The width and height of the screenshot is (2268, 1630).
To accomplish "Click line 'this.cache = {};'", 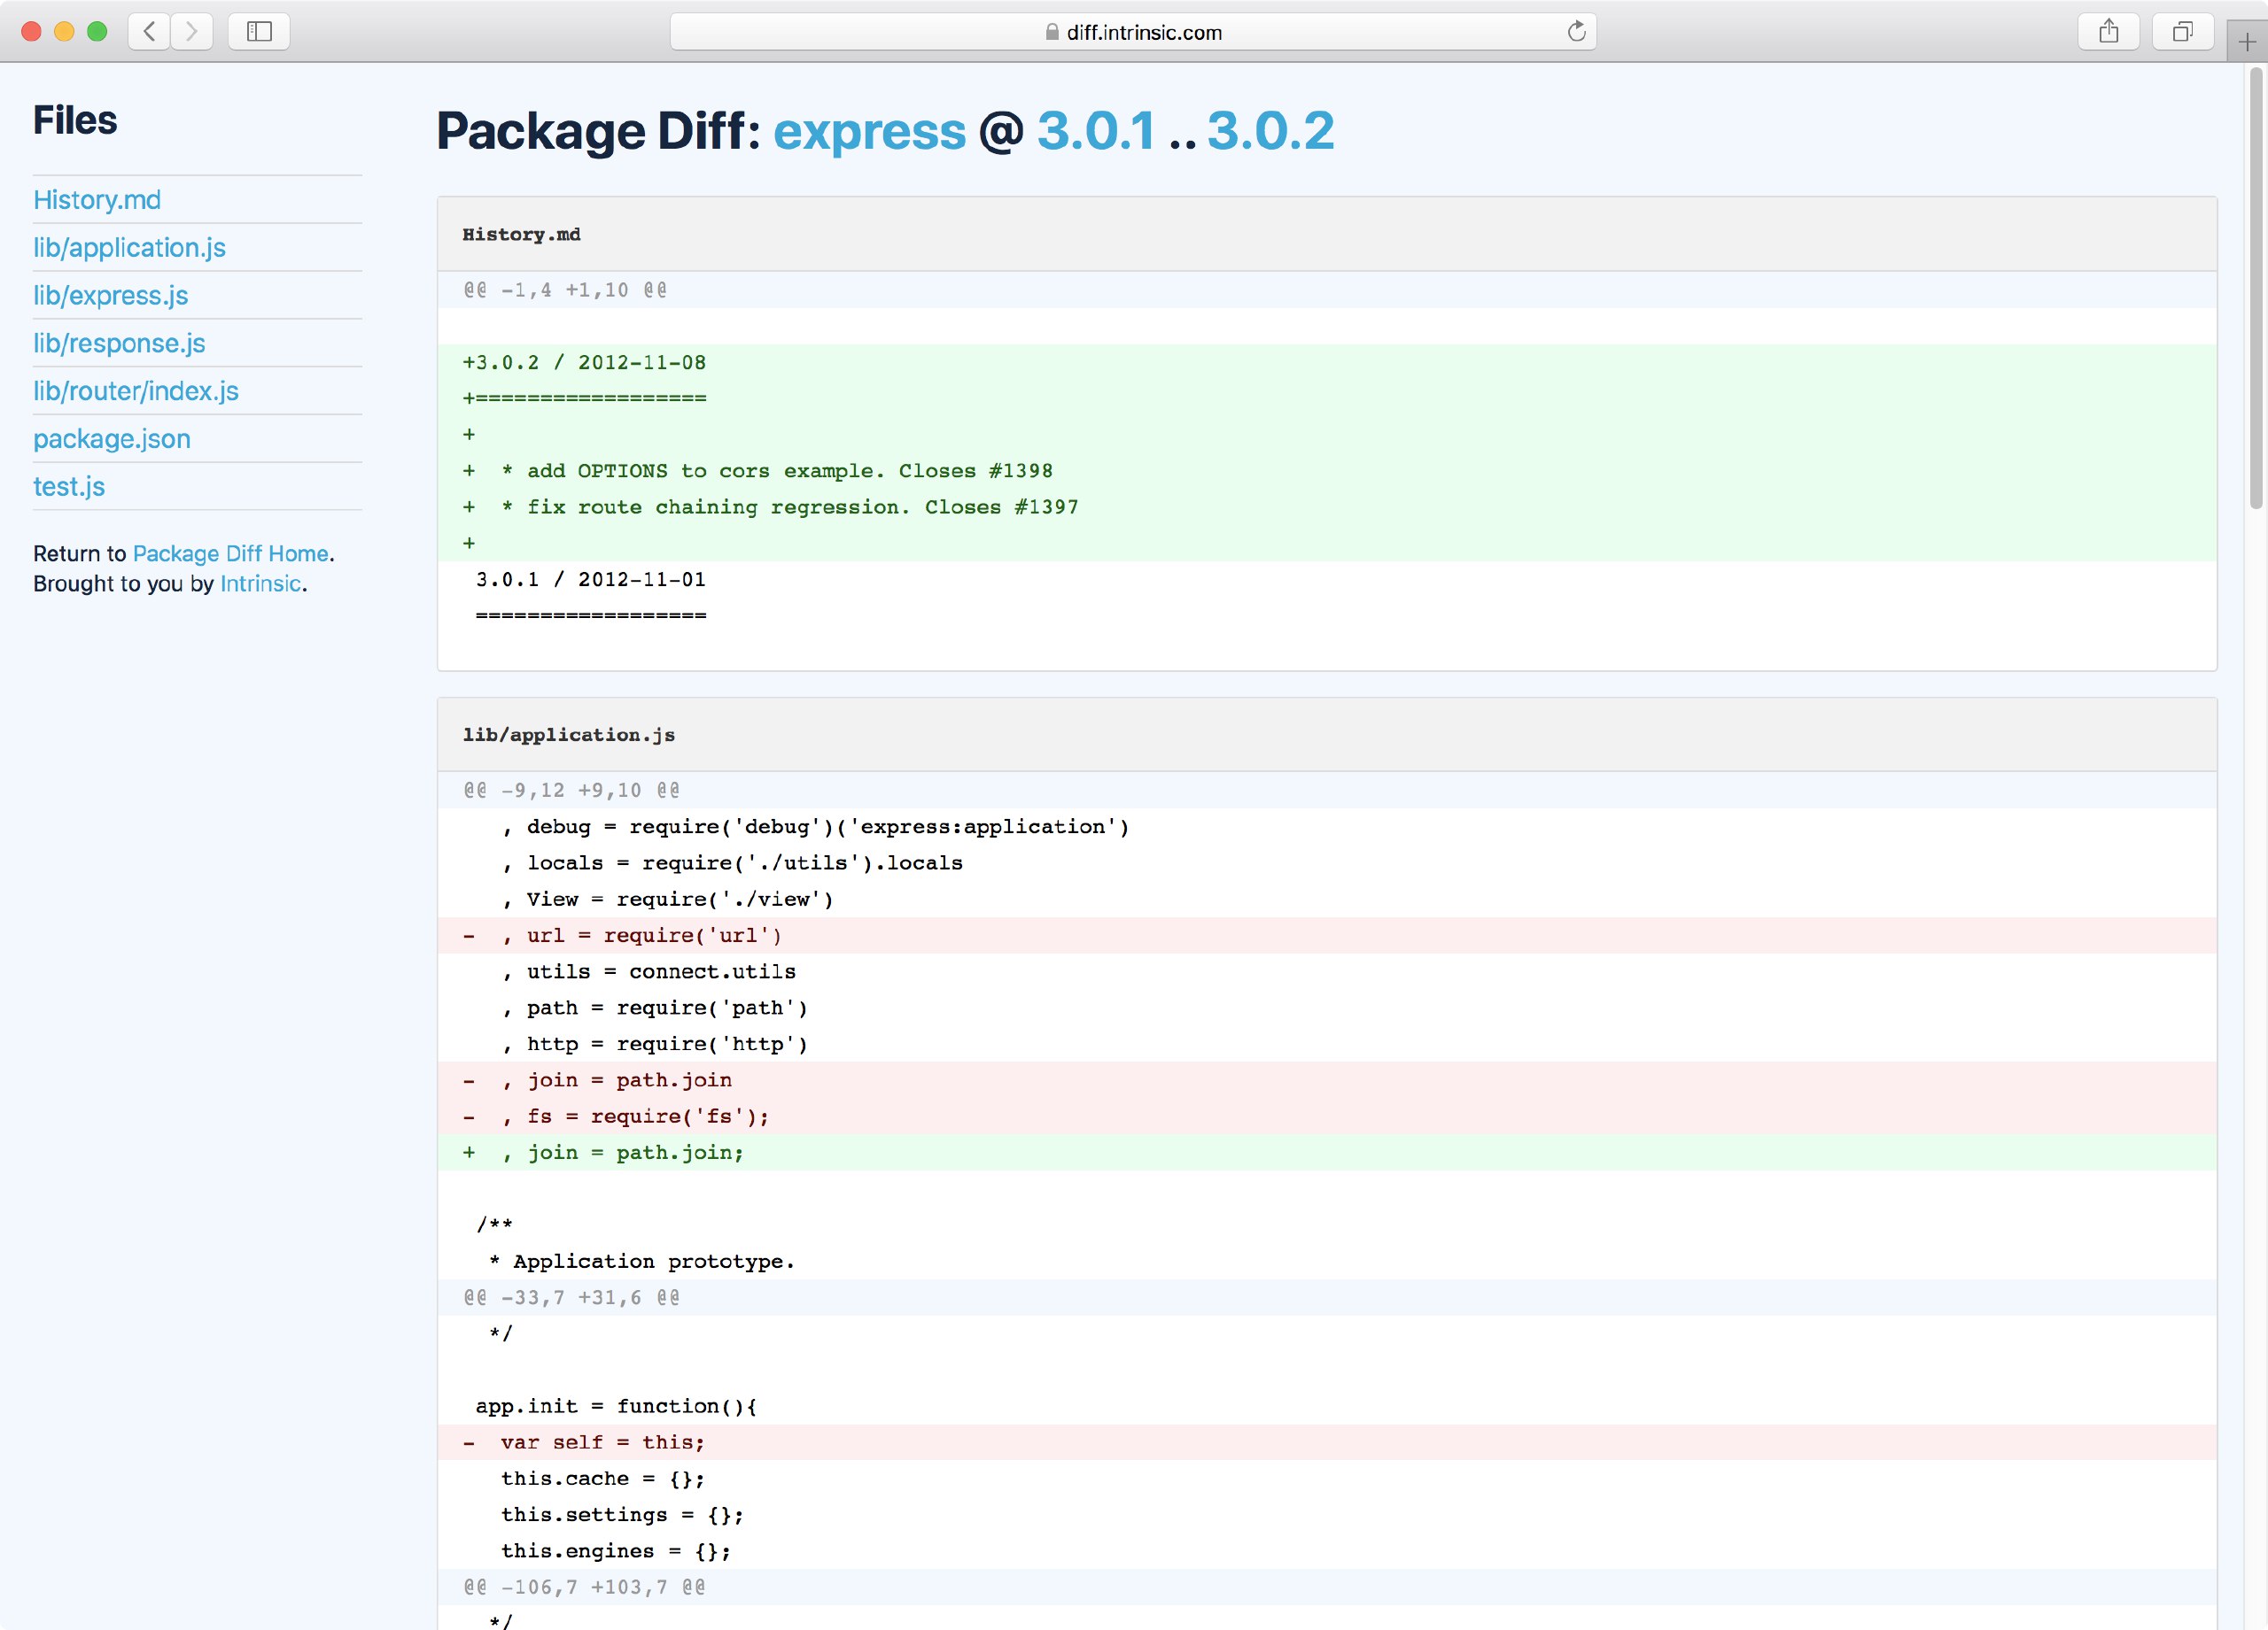I will click(1326, 1479).
